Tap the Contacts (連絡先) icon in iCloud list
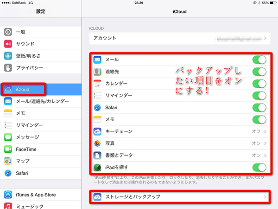Image resolution: width=278 pixels, height=209 pixels. 97,72
